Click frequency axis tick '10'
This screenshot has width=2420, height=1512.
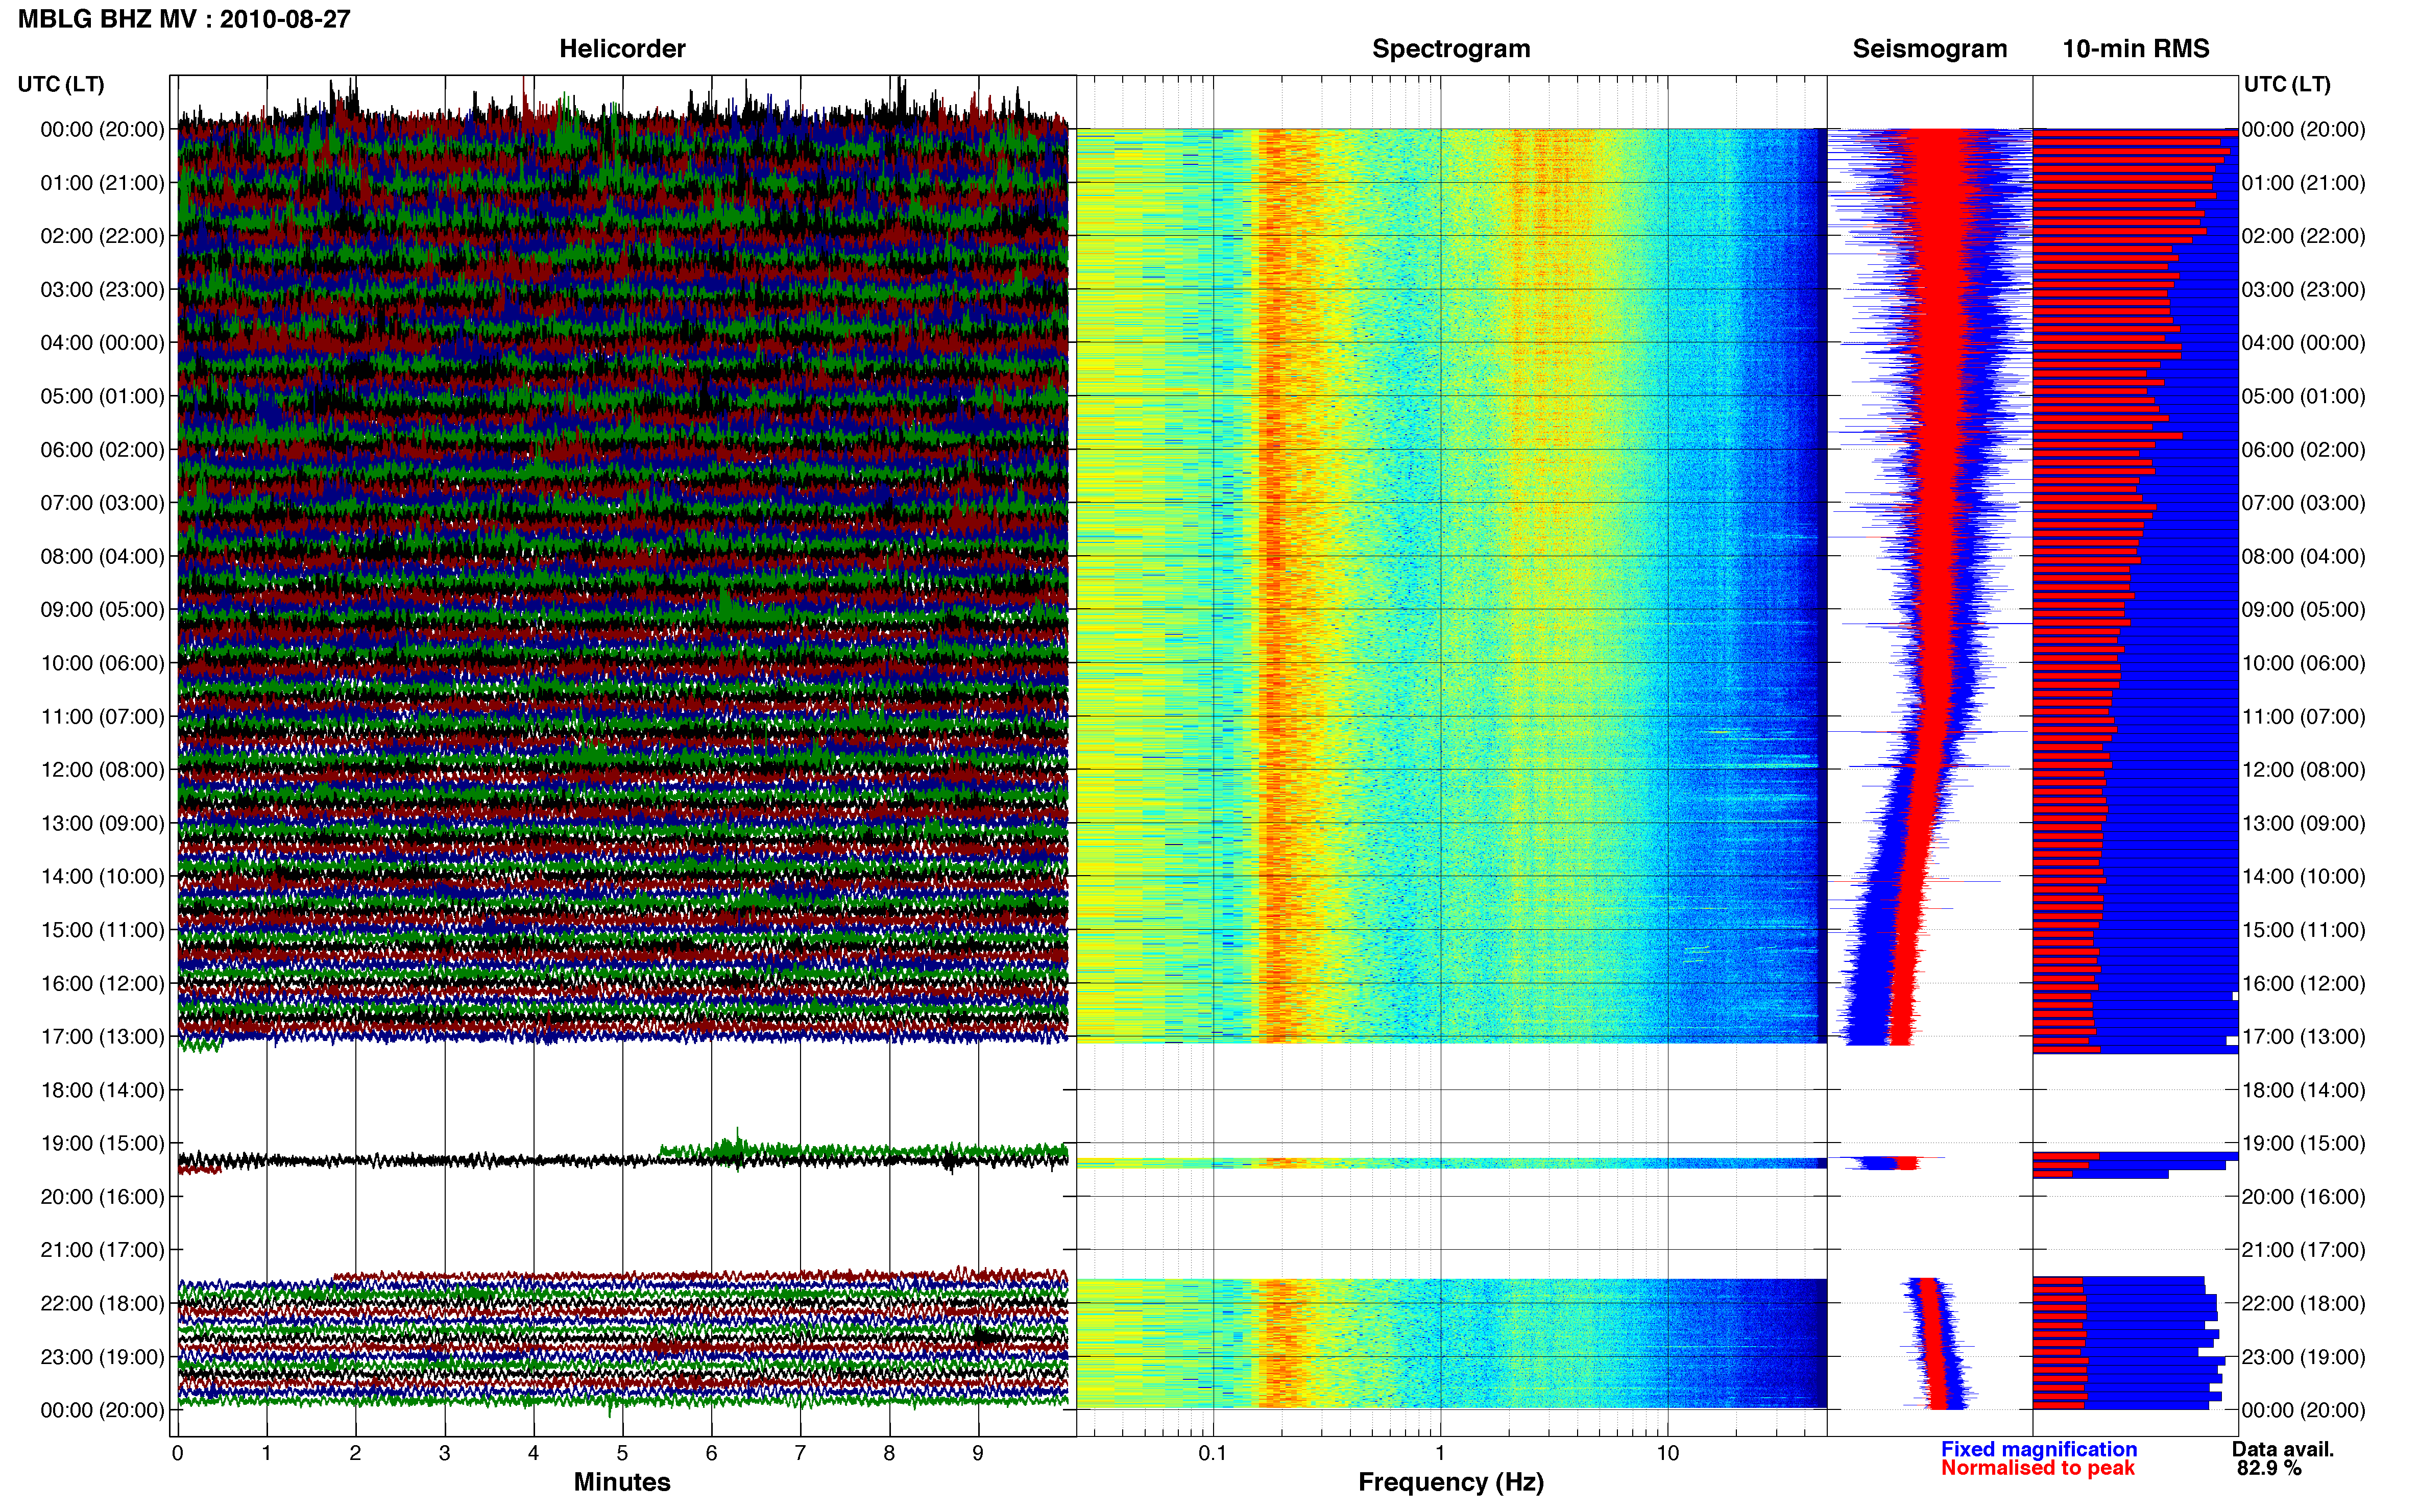tap(1667, 1454)
